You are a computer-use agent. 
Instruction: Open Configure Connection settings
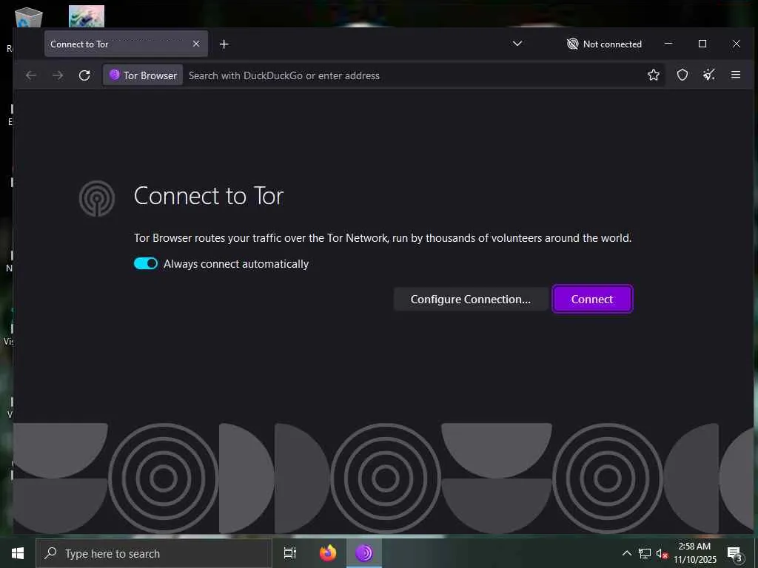point(470,299)
